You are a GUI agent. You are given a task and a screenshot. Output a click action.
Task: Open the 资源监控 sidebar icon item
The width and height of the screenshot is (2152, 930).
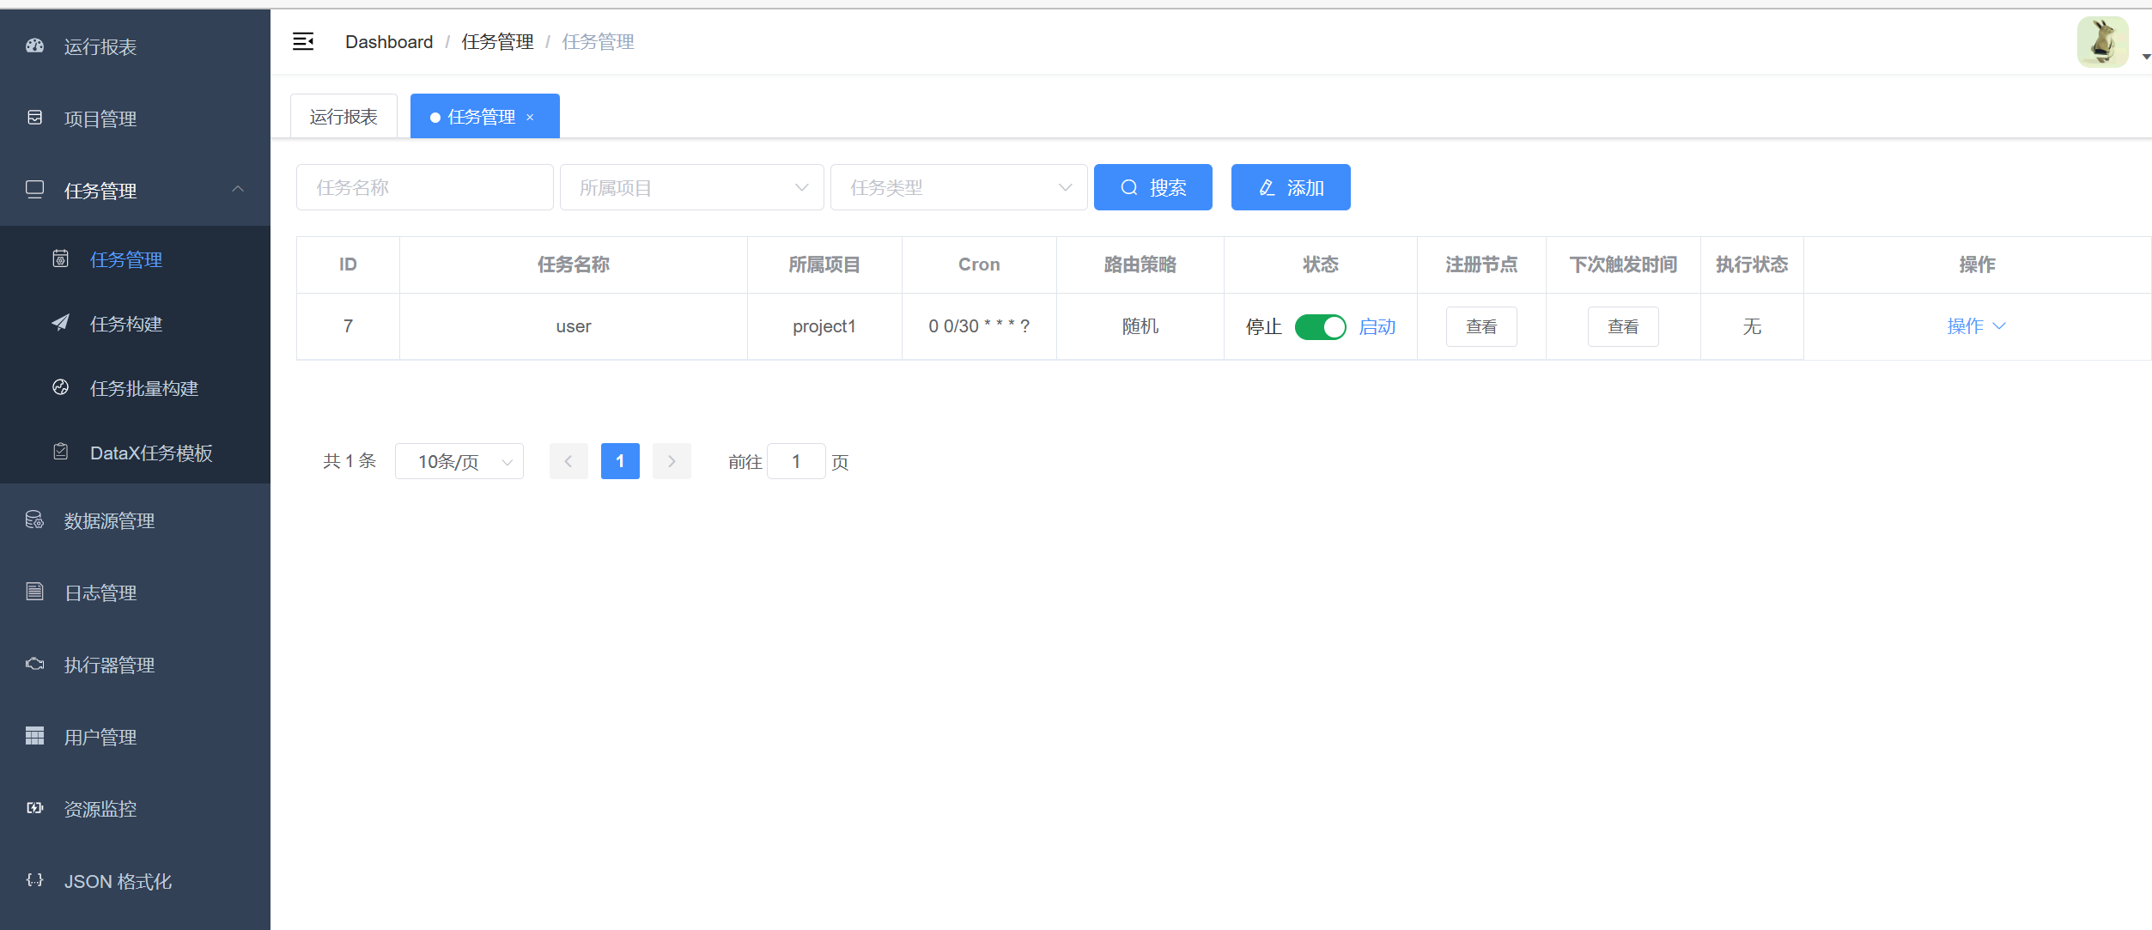tap(34, 808)
